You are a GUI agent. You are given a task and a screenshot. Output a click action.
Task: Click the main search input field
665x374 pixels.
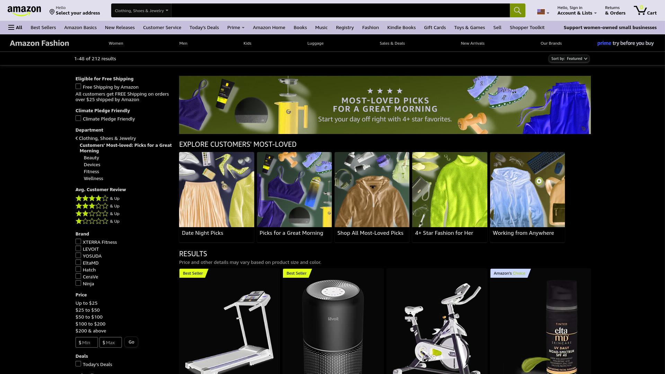(x=340, y=10)
